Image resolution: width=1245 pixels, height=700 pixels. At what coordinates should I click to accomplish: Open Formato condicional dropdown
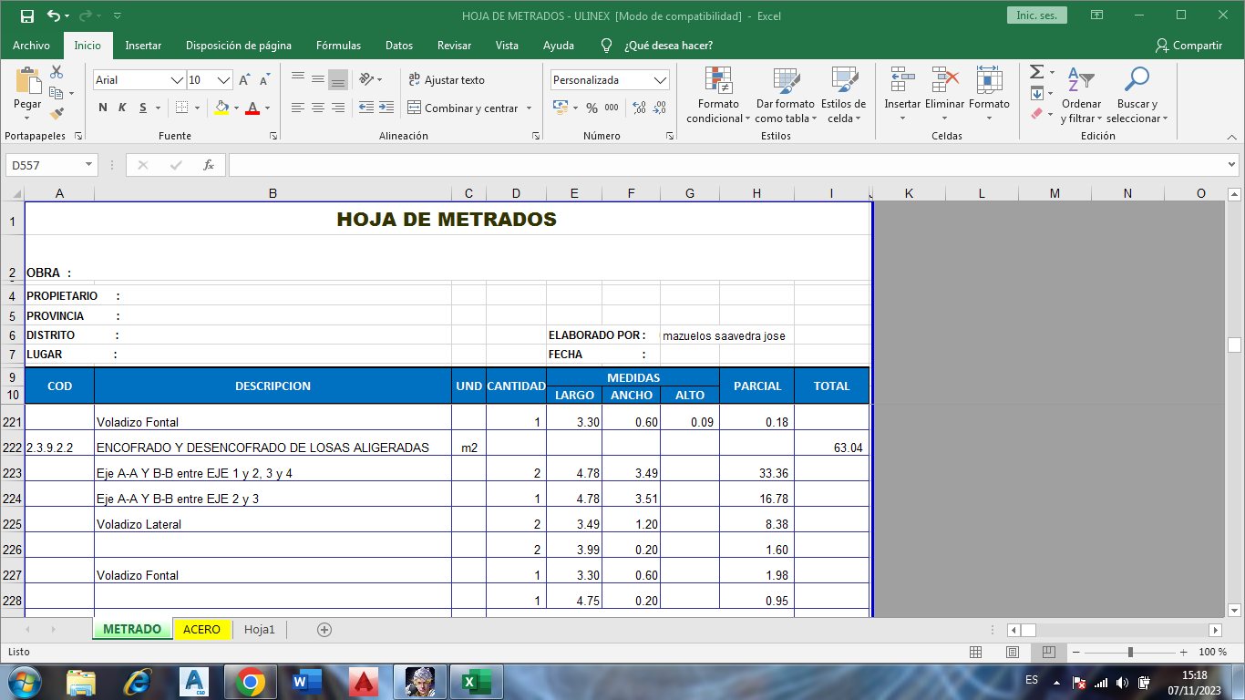pos(718,96)
